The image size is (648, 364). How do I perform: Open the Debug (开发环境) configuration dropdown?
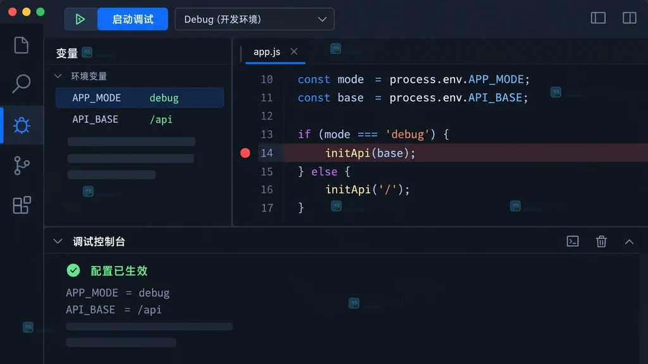(x=254, y=19)
